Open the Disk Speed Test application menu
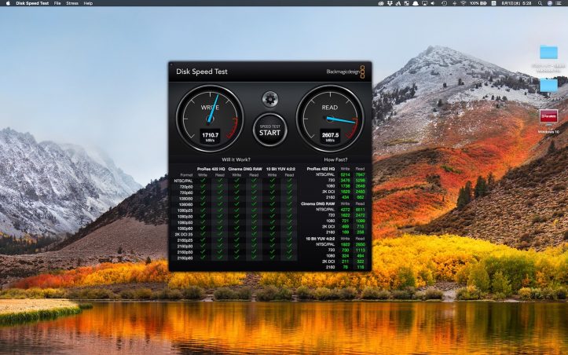Viewport: 568px width, 355px height. coord(32,3)
